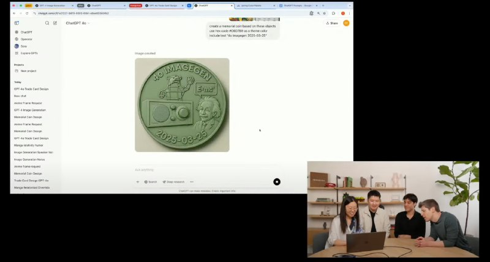Open the more tools ellipsis in composer
Viewport: 490px width, 262px height.
pos(192,182)
